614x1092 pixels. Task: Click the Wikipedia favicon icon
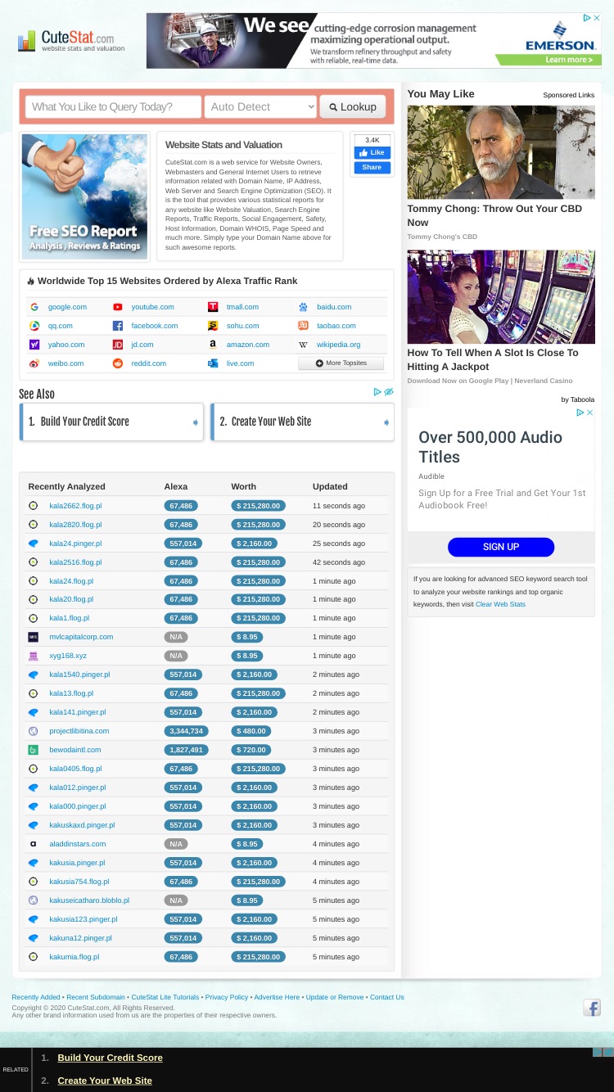(x=303, y=345)
